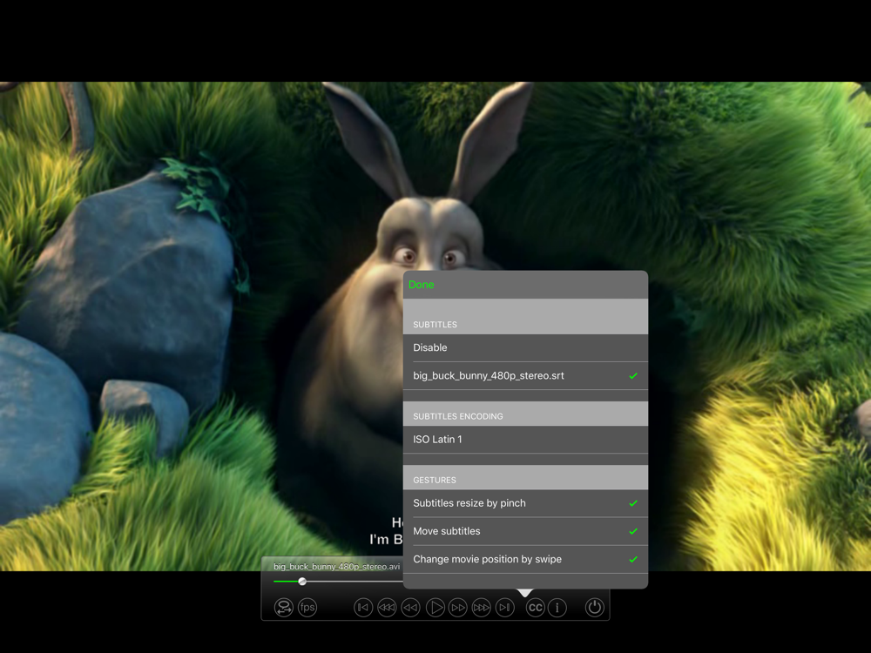Open the ISO Latin 1 encoding option

point(525,439)
